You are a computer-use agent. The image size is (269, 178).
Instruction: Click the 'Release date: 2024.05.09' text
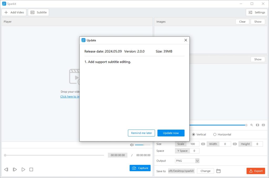pos(103,51)
